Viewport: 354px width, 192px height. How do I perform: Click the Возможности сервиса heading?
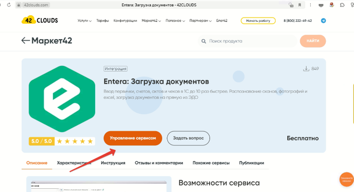[x=219, y=183]
